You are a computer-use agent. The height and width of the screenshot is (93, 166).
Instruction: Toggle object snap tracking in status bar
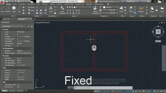[x=122, y=91]
